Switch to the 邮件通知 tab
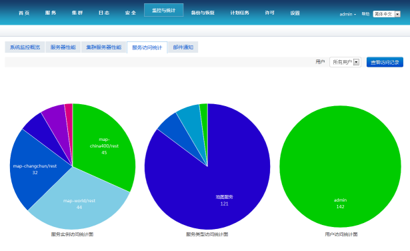This screenshot has width=410, height=251. coord(183,47)
